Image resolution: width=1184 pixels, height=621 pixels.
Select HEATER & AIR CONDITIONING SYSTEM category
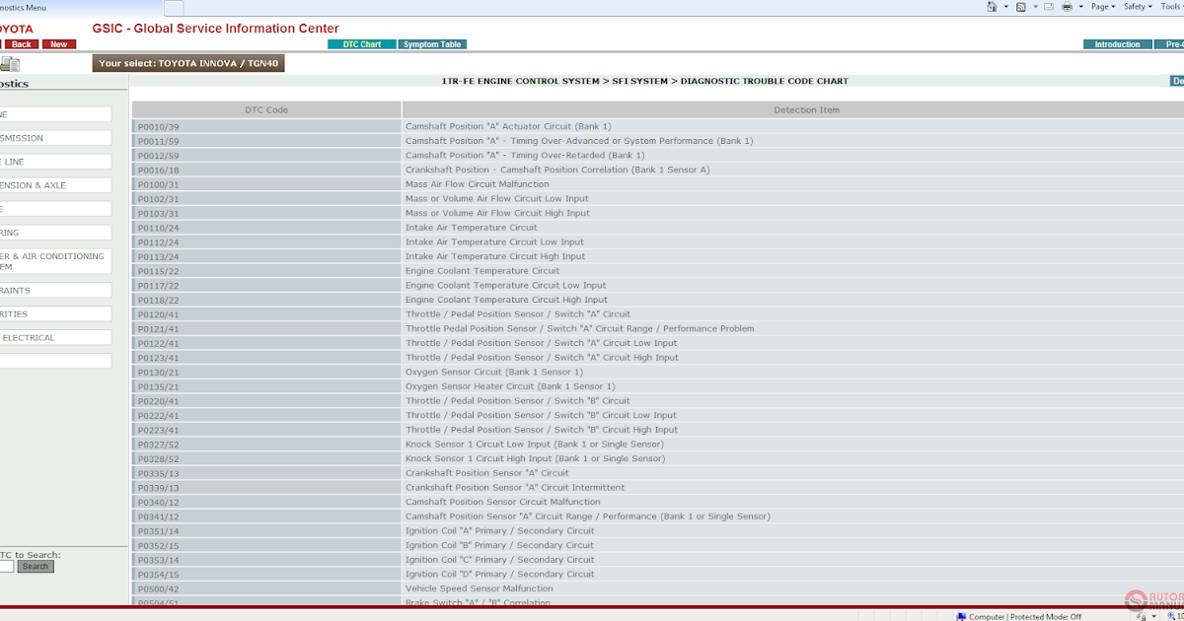(x=55, y=261)
